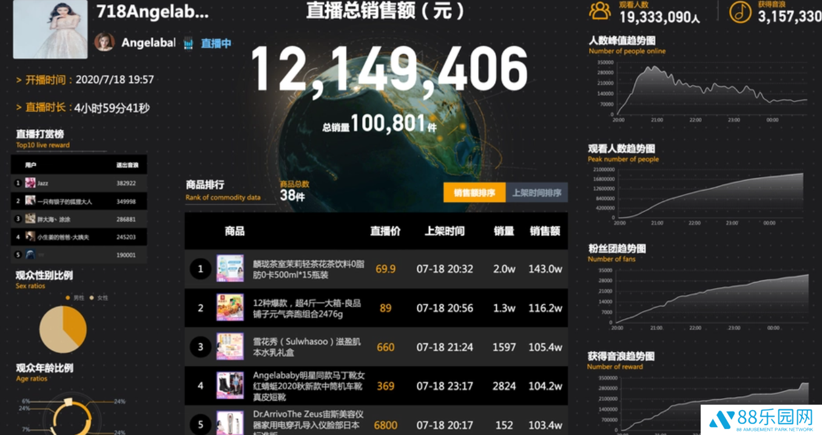Toggle the 男性 legend in gender chart

pos(75,298)
